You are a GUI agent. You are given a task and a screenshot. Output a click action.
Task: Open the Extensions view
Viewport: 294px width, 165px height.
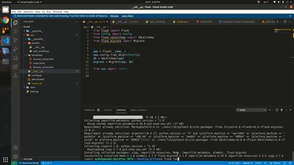click(15, 67)
